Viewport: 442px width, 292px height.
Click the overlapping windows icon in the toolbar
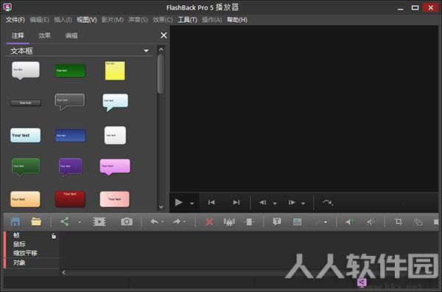[x=418, y=222]
